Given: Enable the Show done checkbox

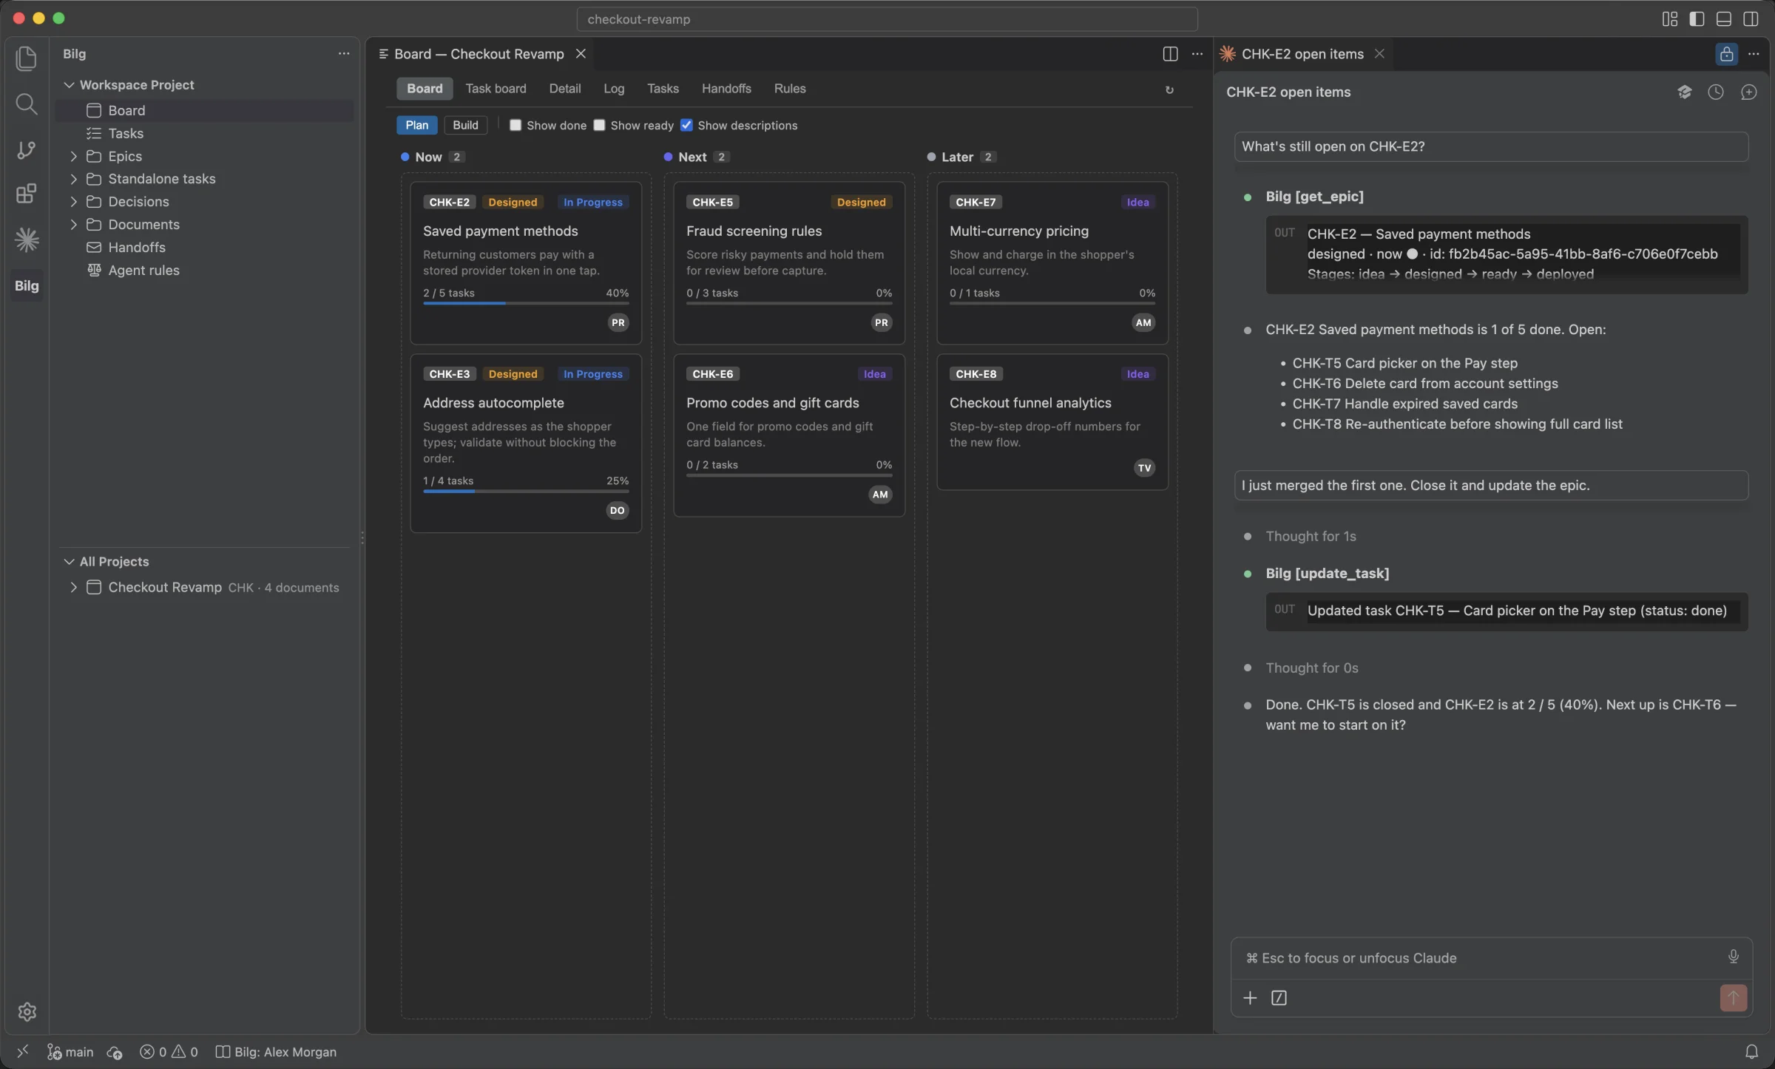Looking at the screenshot, I should tap(515, 125).
